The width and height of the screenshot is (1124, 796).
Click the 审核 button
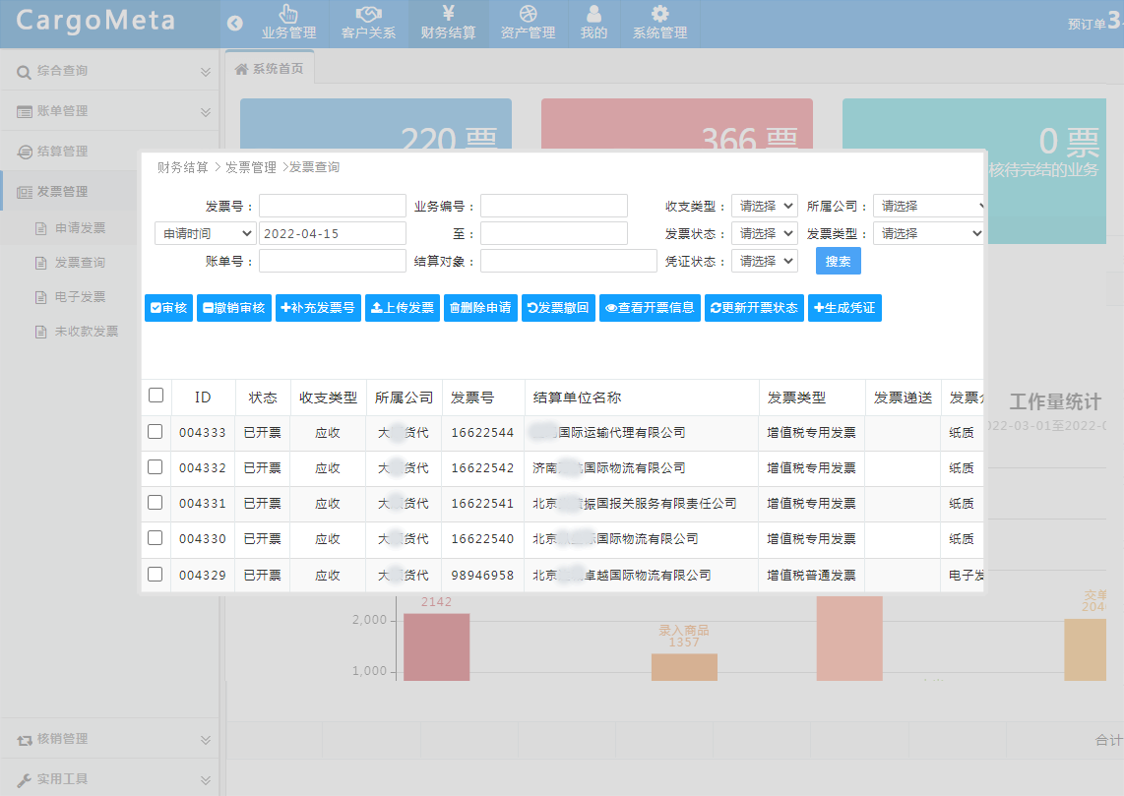pyautogui.click(x=168, y=308)
